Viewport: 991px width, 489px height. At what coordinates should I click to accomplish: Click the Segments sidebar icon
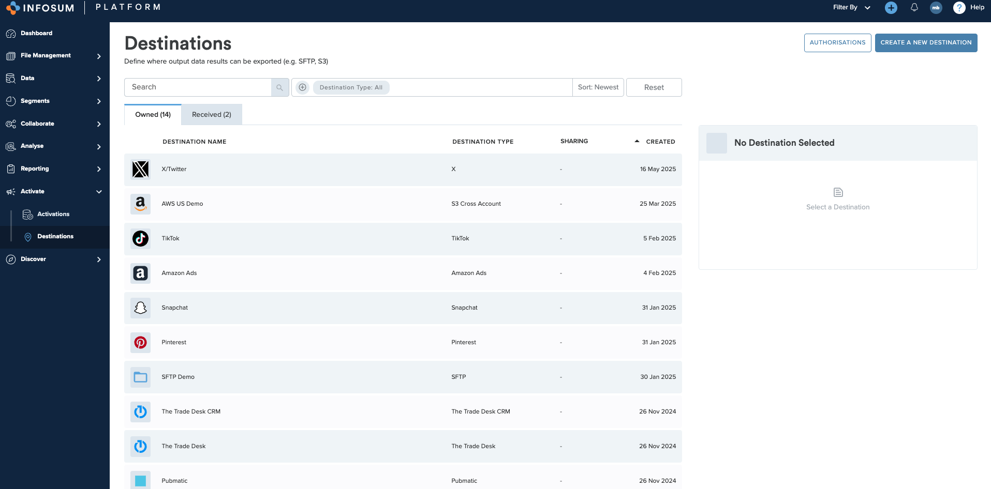(11, 101)
